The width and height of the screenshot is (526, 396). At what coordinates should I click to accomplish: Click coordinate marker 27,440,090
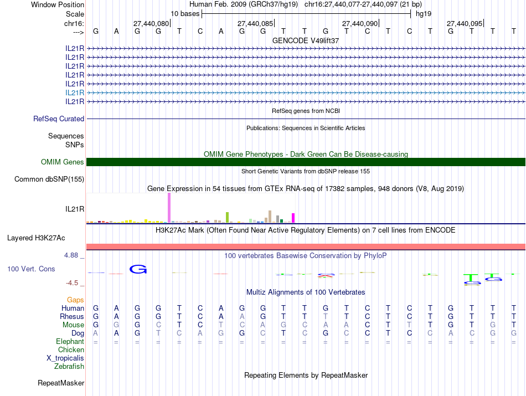click(360, 23)
